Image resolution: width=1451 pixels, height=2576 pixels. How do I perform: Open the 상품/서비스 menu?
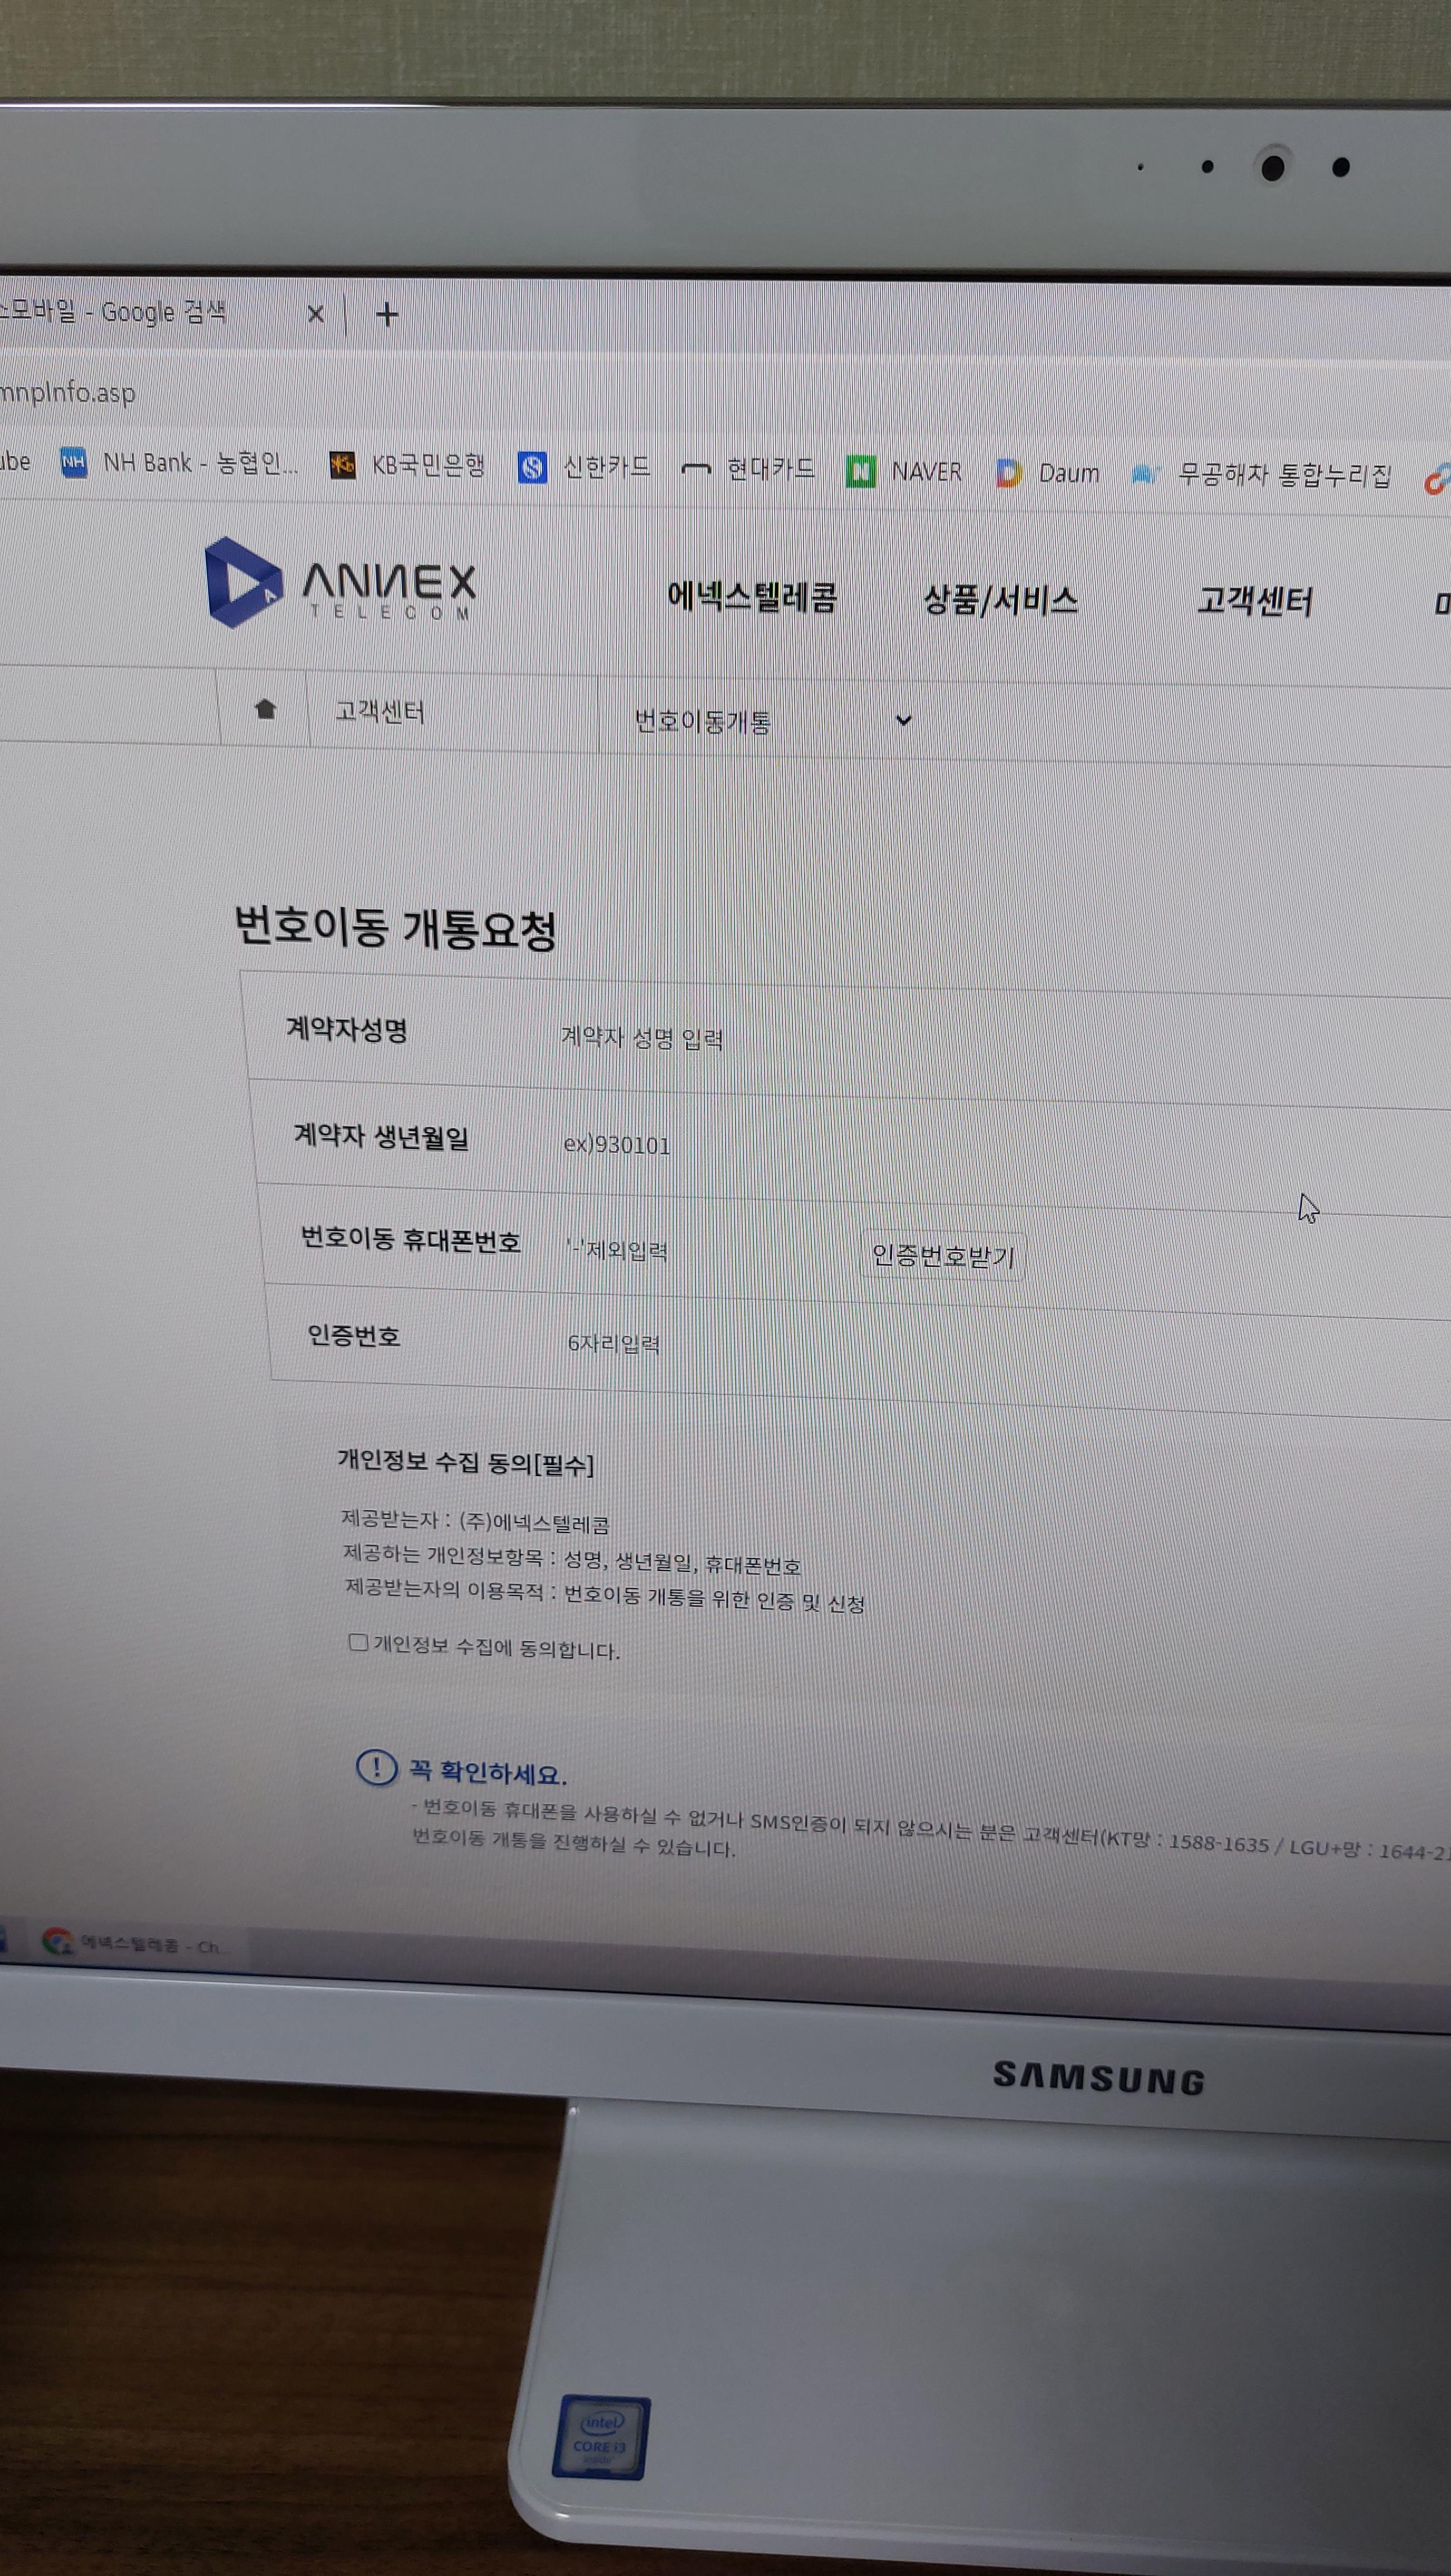[x=1002, y=599]
